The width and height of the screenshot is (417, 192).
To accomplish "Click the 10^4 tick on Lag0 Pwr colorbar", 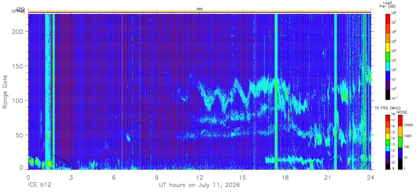I will tap(394, 51).
